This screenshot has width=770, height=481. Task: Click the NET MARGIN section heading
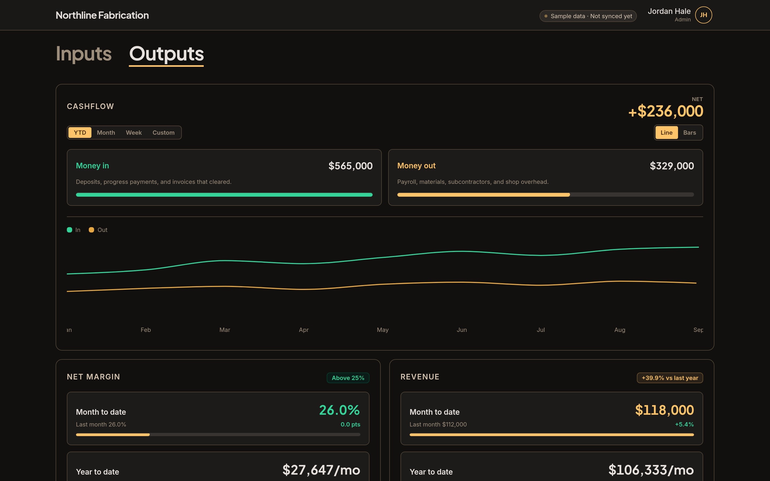94,377
